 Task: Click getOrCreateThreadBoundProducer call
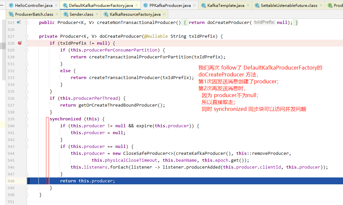(x=118, y=105)
